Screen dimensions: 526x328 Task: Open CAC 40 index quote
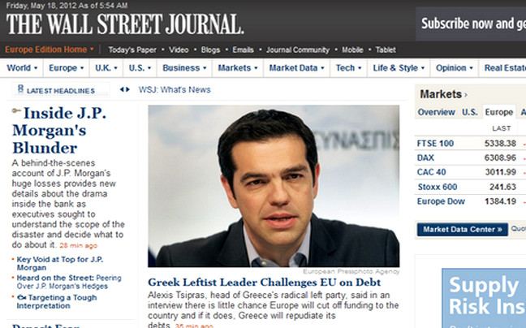pyautogui.click(x=431, y=172)
